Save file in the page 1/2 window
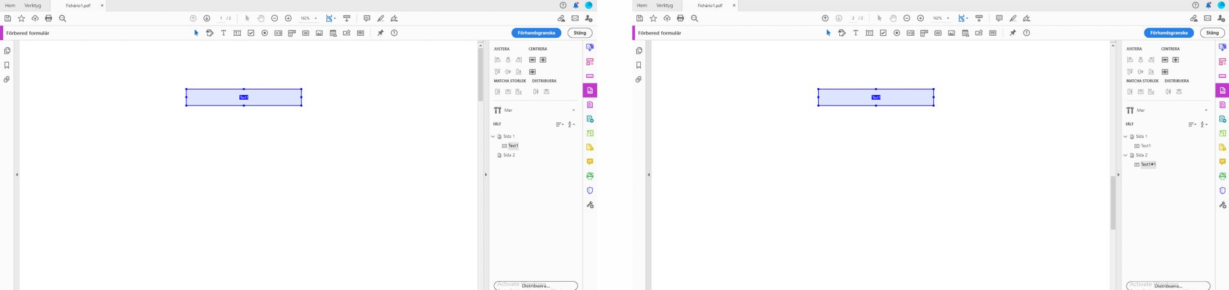This screenshot has height=290, width=1229. (8, 19)
